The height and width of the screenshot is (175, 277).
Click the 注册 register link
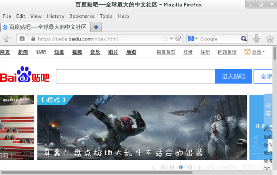pyautogui.click(x=205, y=52)
